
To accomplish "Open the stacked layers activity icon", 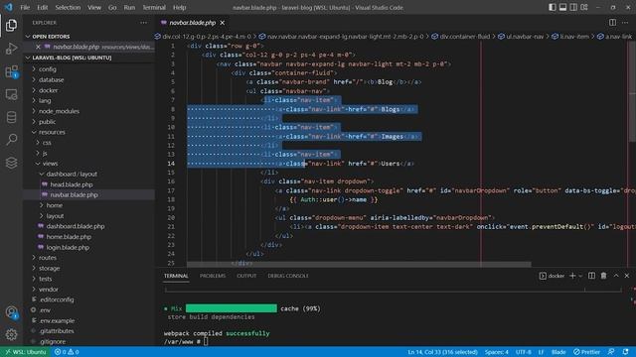I will [11, 163].
